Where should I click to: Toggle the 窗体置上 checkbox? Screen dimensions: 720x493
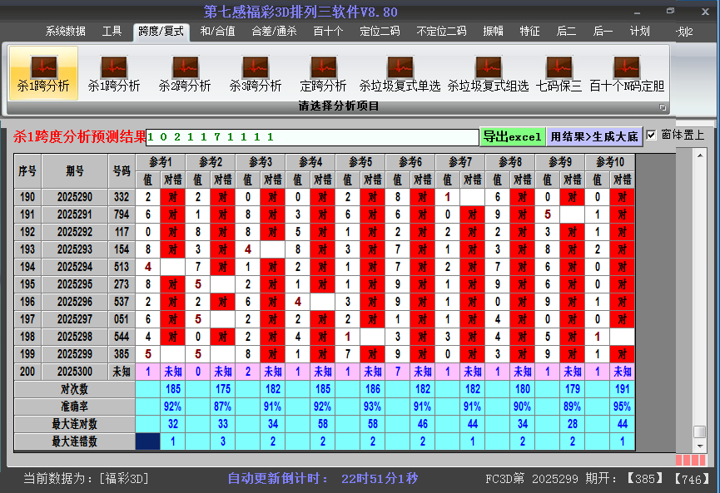pyautogui.click(x=652, y=135)
